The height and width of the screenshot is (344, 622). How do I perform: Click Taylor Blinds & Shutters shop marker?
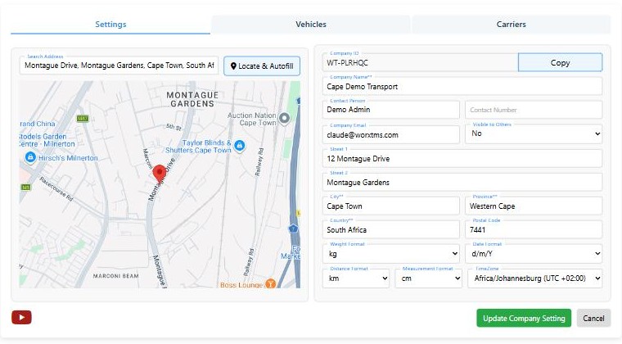(x=239, y=146)
